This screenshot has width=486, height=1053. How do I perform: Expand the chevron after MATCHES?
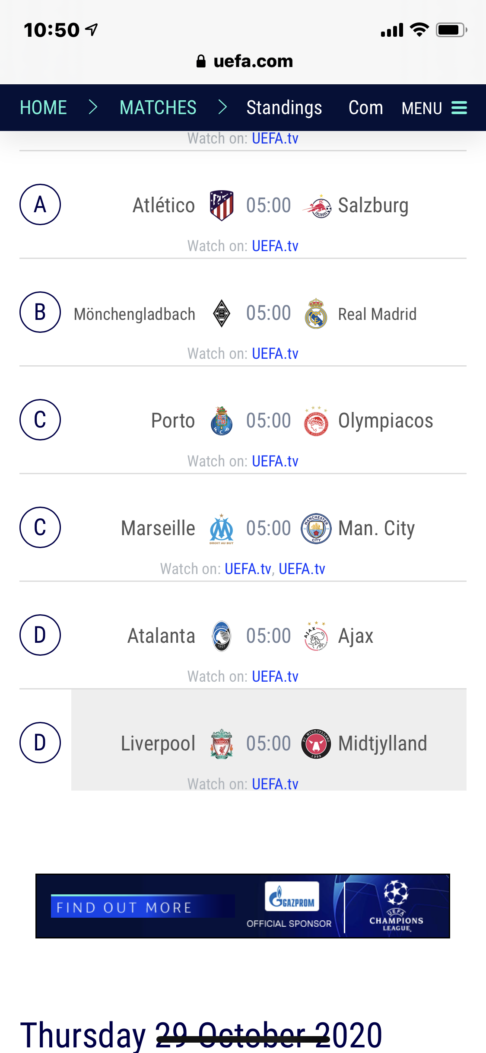pyautogui.click(x=222, y=107)
